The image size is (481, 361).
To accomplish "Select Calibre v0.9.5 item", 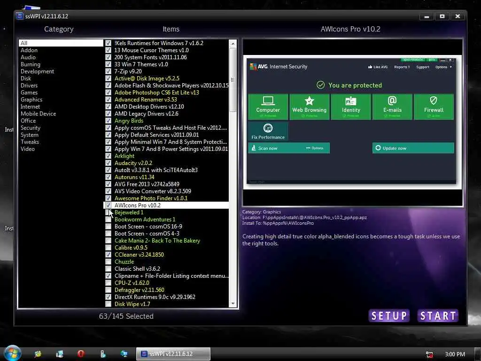I will coord(131,248).
